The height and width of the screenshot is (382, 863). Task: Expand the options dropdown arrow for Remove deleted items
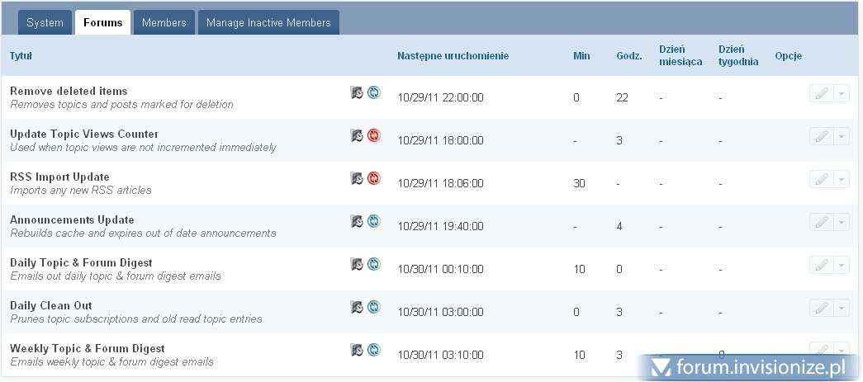tap(841, 93)
